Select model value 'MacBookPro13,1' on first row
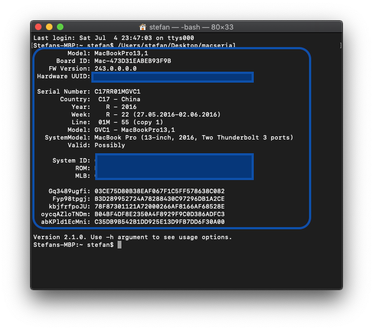 coord(121,53)
